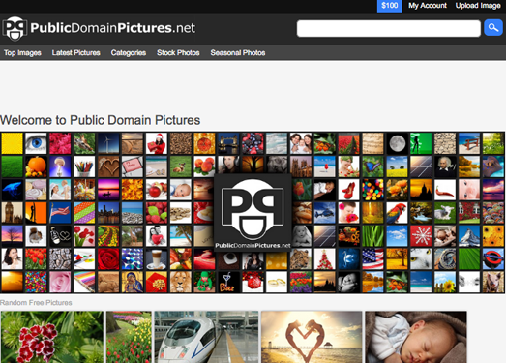Open the gold wedding rings thumbnail
This screenshot has width=506, height=363.
(x=277, y=283)
